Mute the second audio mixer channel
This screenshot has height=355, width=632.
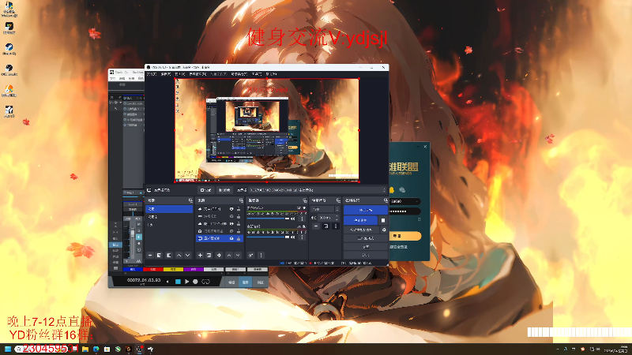coord(293,237)
